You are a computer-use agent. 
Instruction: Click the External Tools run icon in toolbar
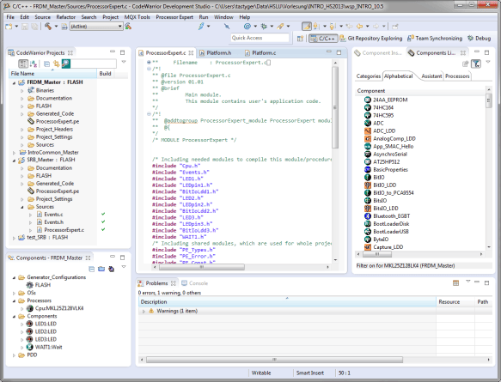point(280,27)
